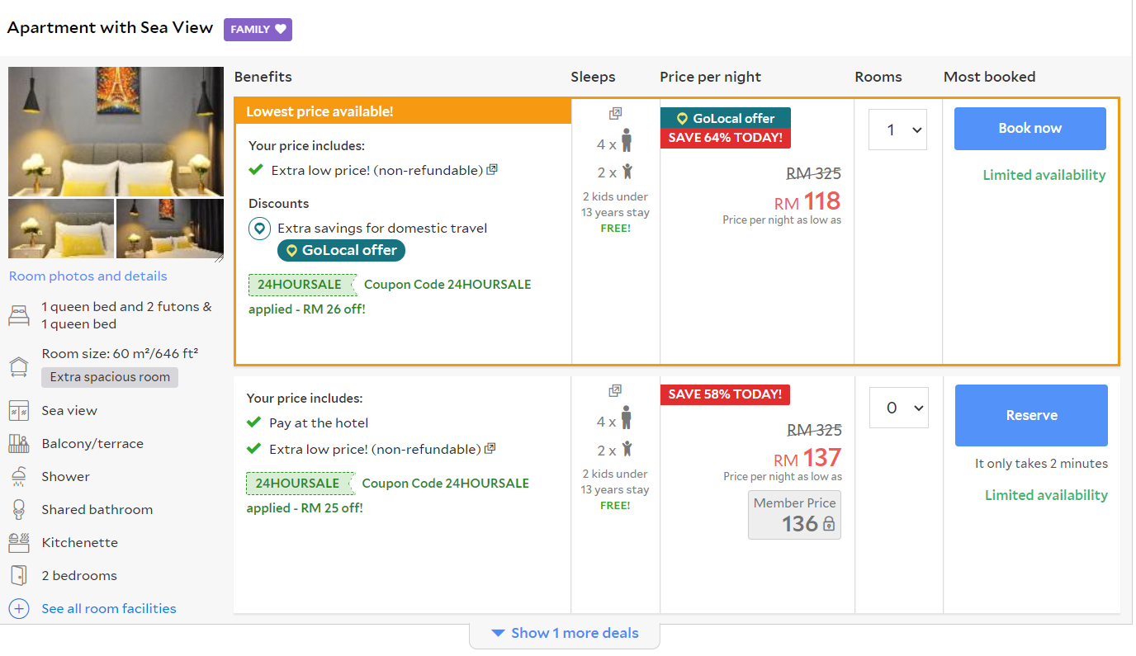This screenshot has width=1136, height=656.
Task: Open rooms dropdown showing 0
Action: pyautogui.click(x=898, y=408)
